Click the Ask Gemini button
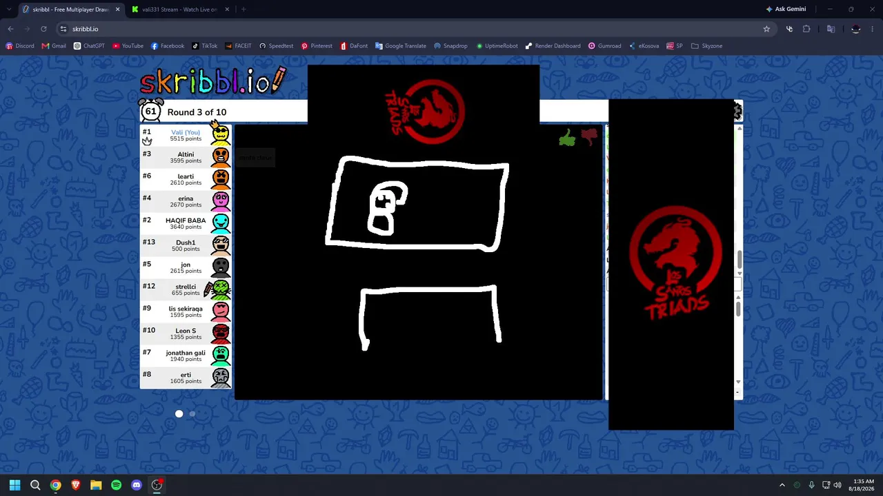The width and height of the screenshot is (883, 496). click(x=785, y=10)
